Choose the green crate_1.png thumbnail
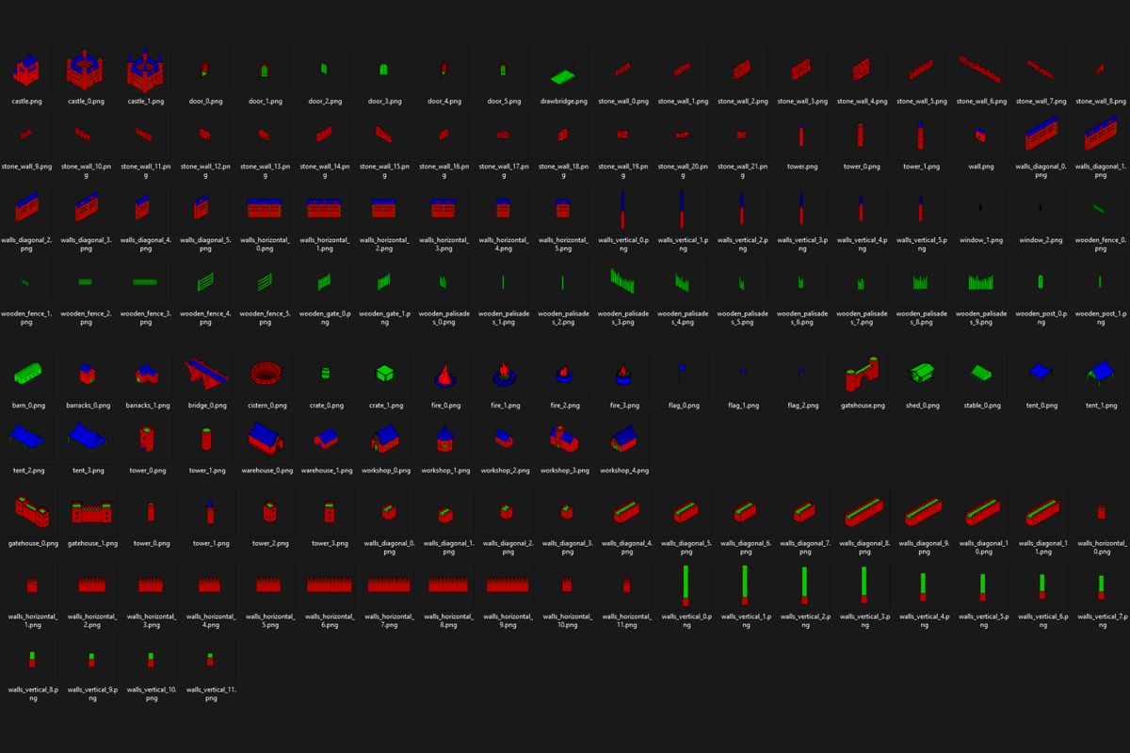Screen dimensions: 1130x753 coord(384,374)
